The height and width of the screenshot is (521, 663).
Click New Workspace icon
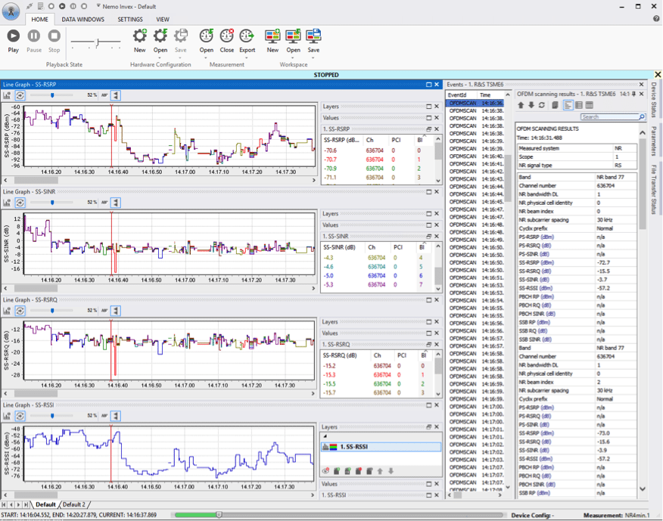tap(272, 36)
